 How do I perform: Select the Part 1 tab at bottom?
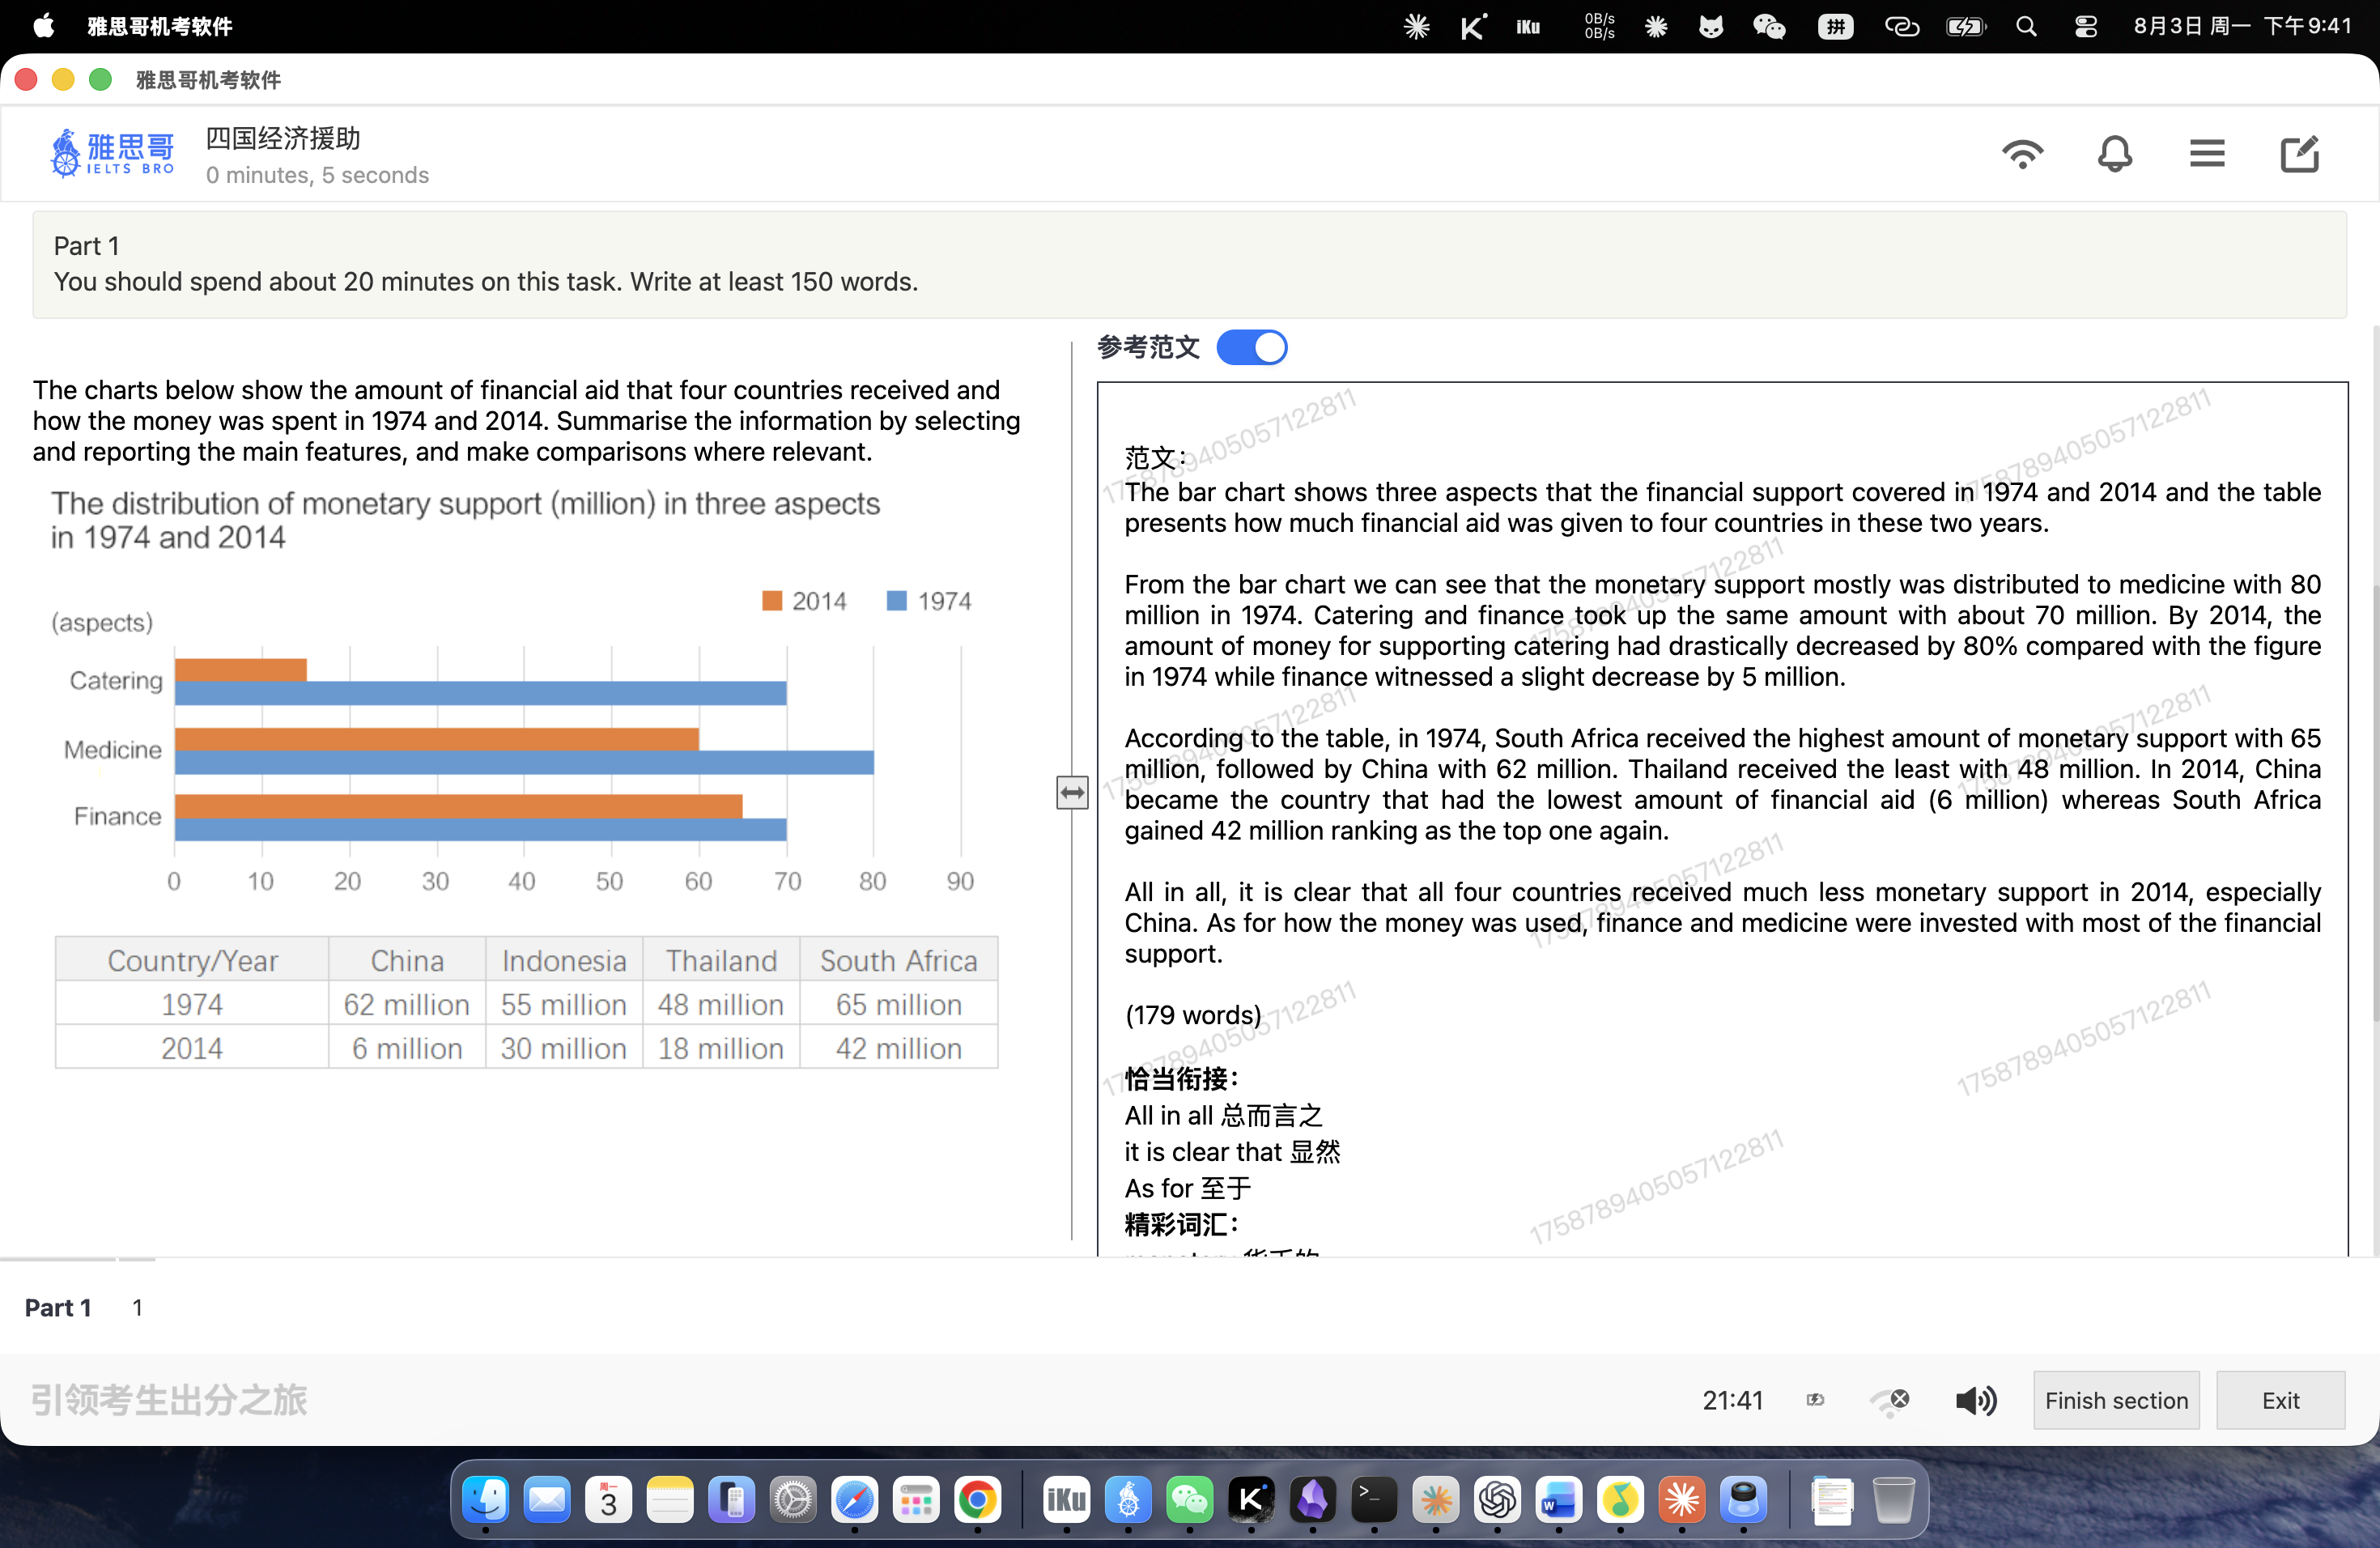pyautogui.click(x=58, y=1307)
